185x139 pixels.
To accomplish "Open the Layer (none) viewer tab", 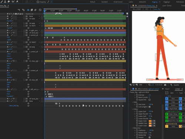I will pyautogui.click(x=167, y=6).
